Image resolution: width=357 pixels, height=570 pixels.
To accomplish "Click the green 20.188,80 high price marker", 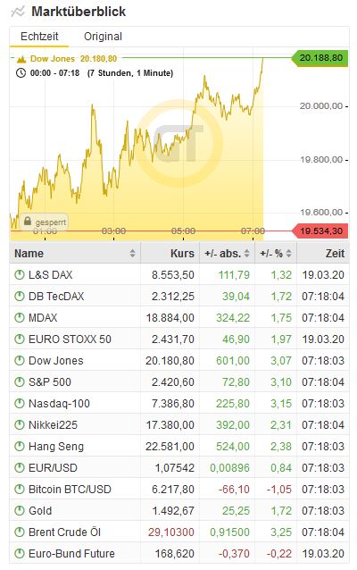I will click(x=320, y=58).
